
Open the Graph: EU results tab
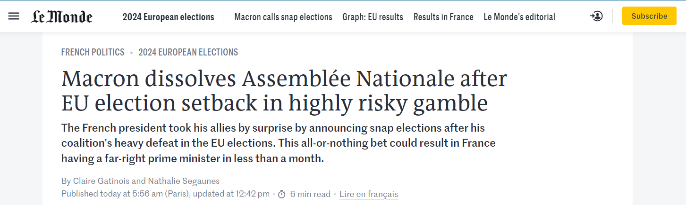(373, 17)
